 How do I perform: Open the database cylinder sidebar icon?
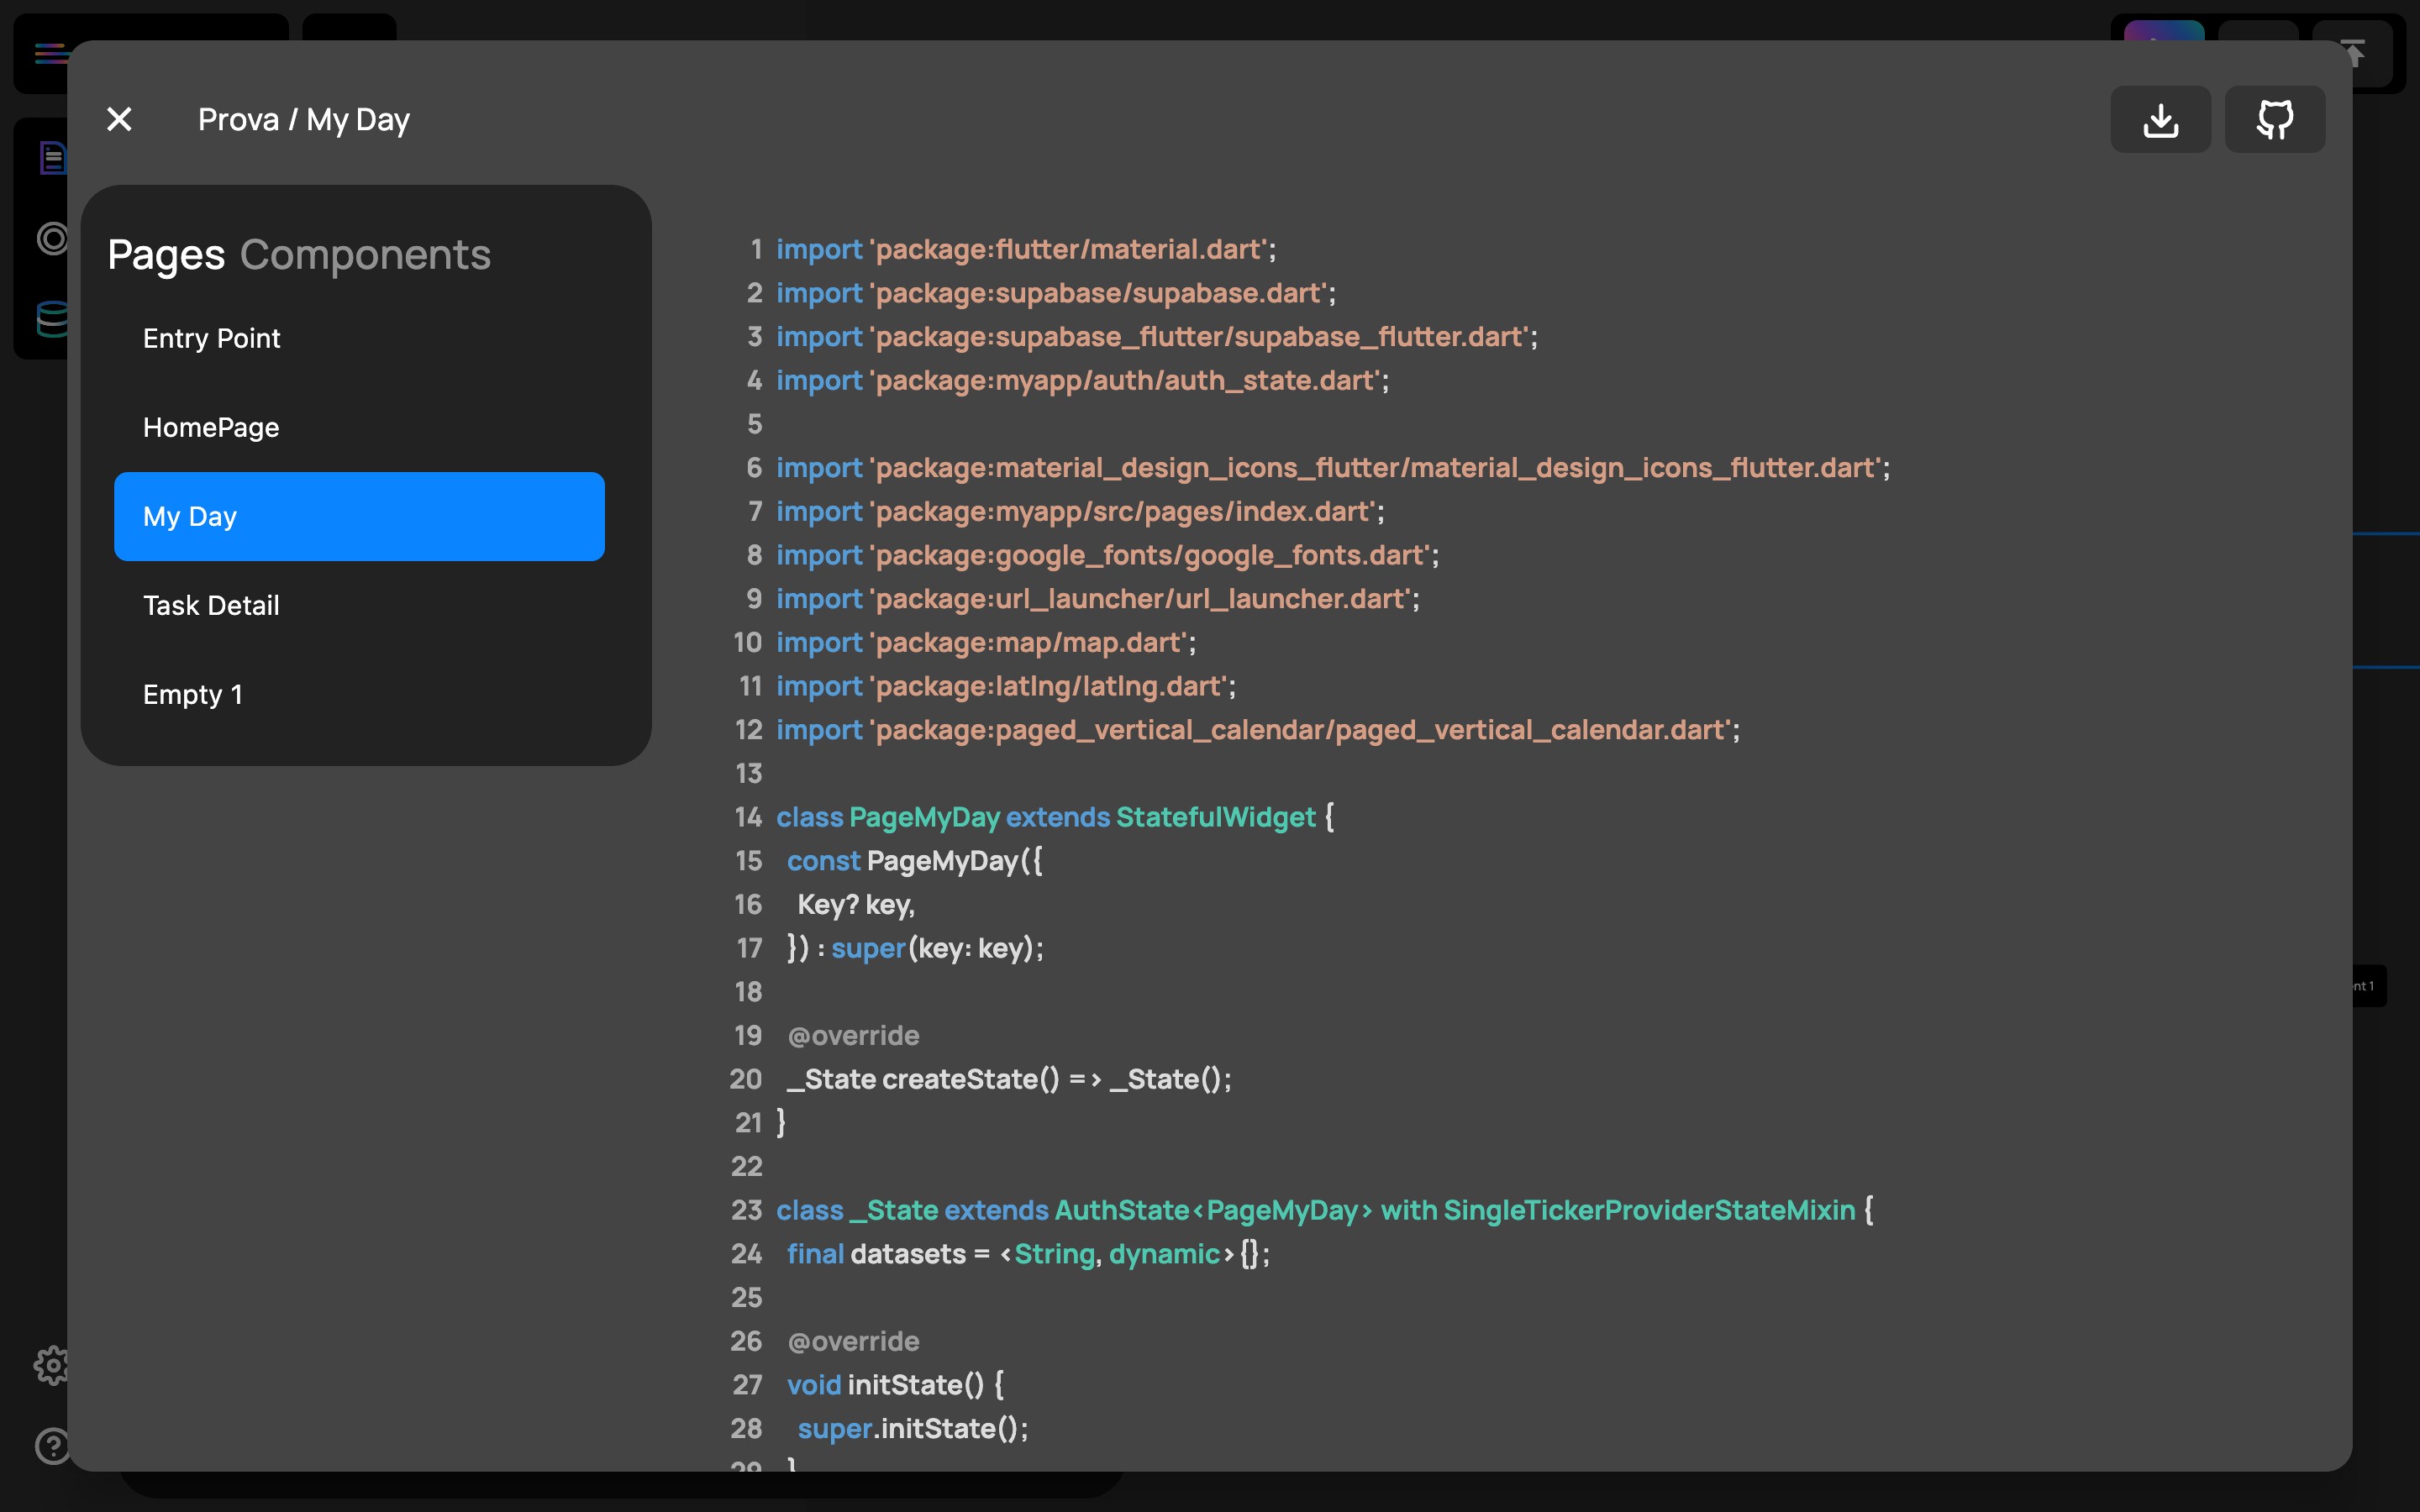pyautogui.click(x=52, y=319)
